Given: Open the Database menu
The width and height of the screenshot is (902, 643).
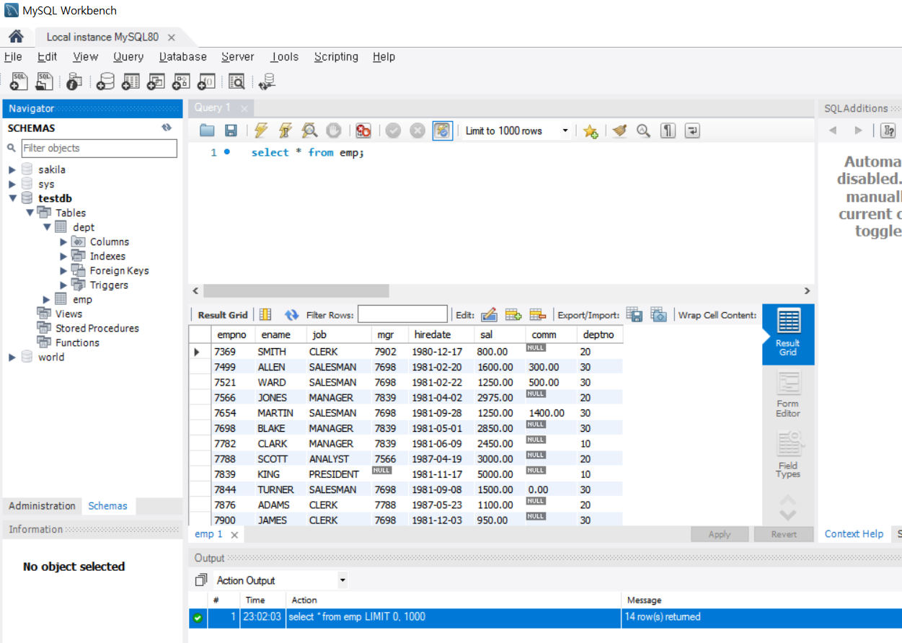Looking at the screenshot, I should tap(183, 57).
